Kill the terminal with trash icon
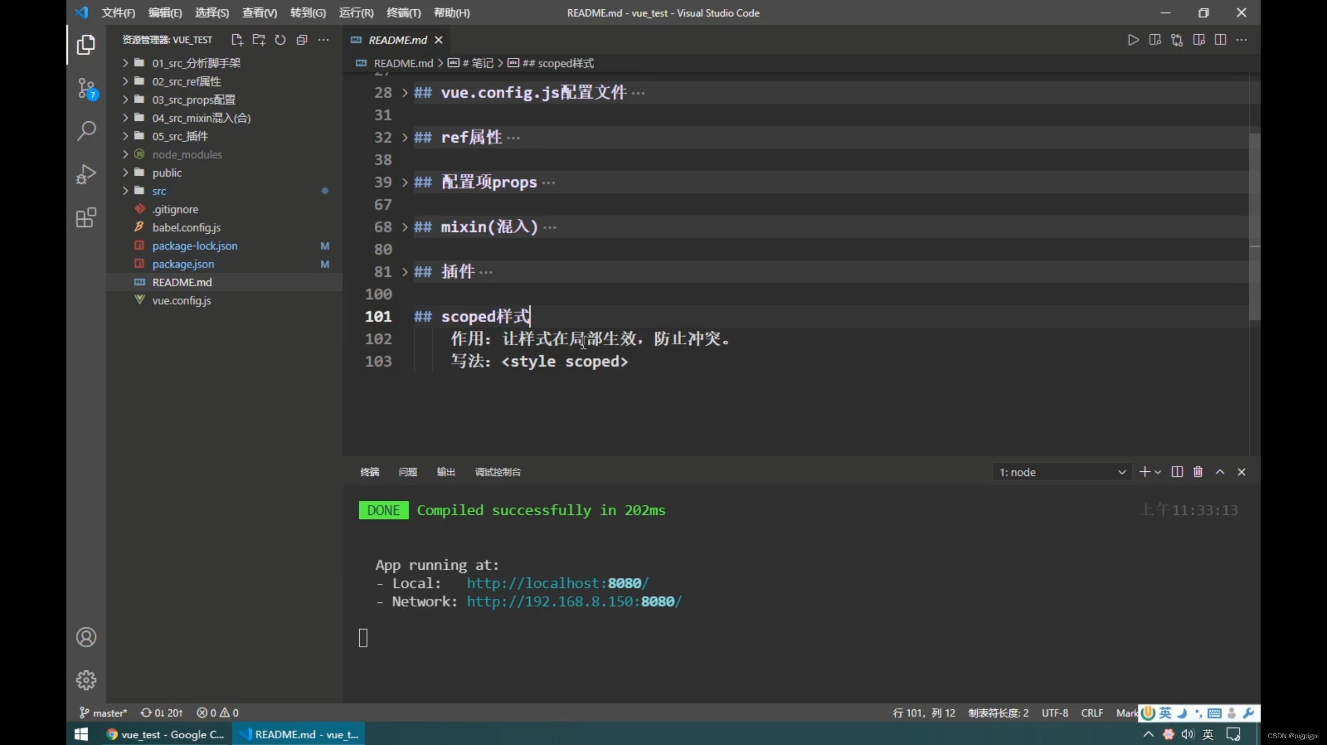 click(1198, 472)
